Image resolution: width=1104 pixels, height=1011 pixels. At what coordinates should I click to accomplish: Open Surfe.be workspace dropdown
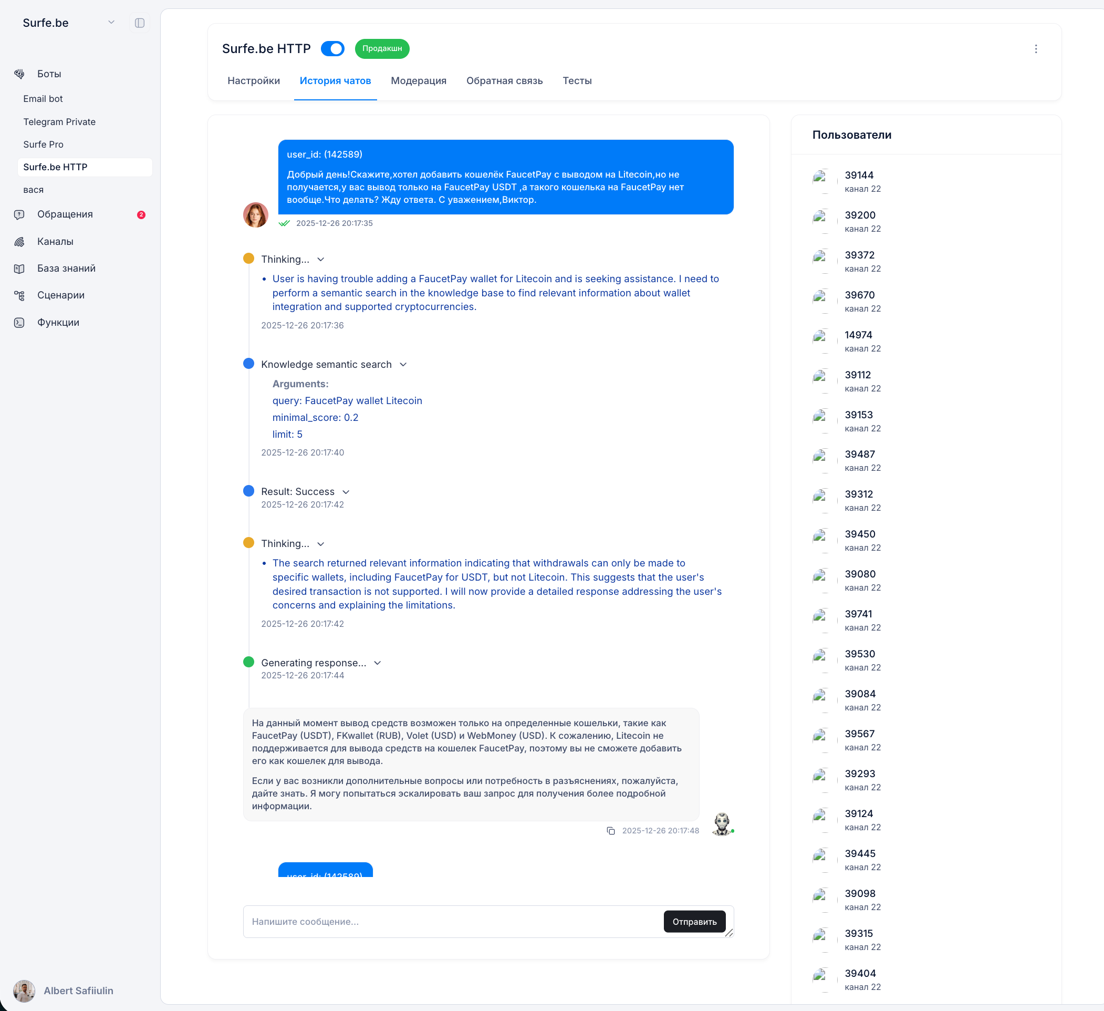pos(111,23)
